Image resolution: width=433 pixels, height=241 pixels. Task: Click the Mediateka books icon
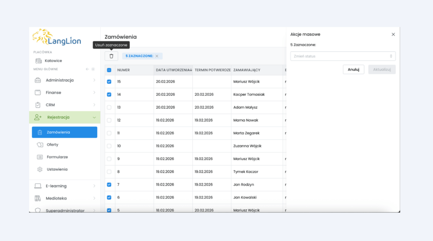point(38,198)
